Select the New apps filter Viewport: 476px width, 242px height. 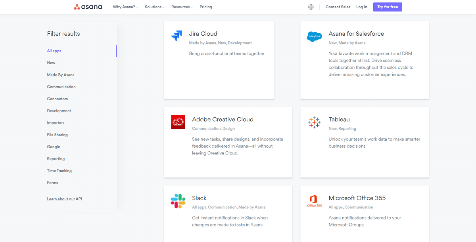51,63
